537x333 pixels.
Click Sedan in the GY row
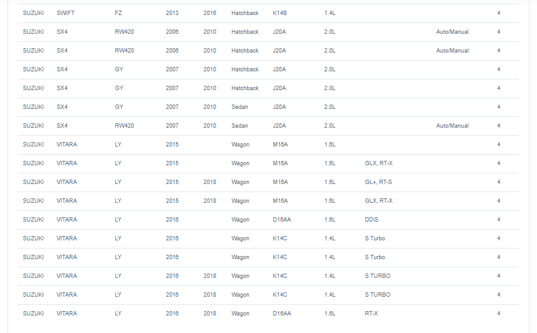tap(239, 107)
